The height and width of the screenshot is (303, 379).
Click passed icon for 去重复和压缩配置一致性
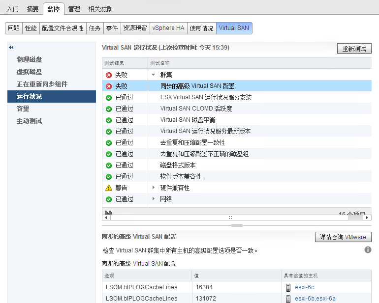click(109, 143)
